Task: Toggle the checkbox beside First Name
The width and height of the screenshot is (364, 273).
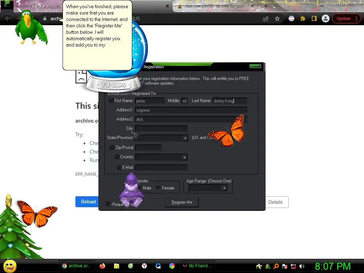Action: [x=111, y=101]
